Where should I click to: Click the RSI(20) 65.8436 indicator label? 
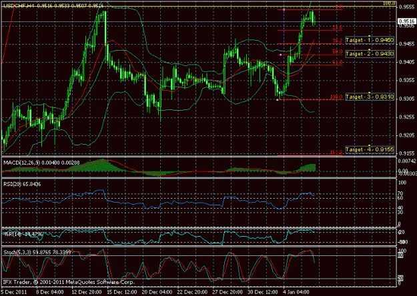[22, 184]
